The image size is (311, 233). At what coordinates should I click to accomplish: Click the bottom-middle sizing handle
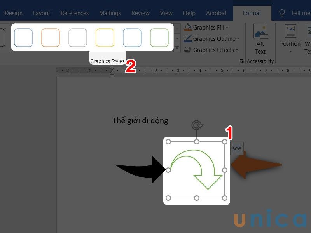click(197, 198)
